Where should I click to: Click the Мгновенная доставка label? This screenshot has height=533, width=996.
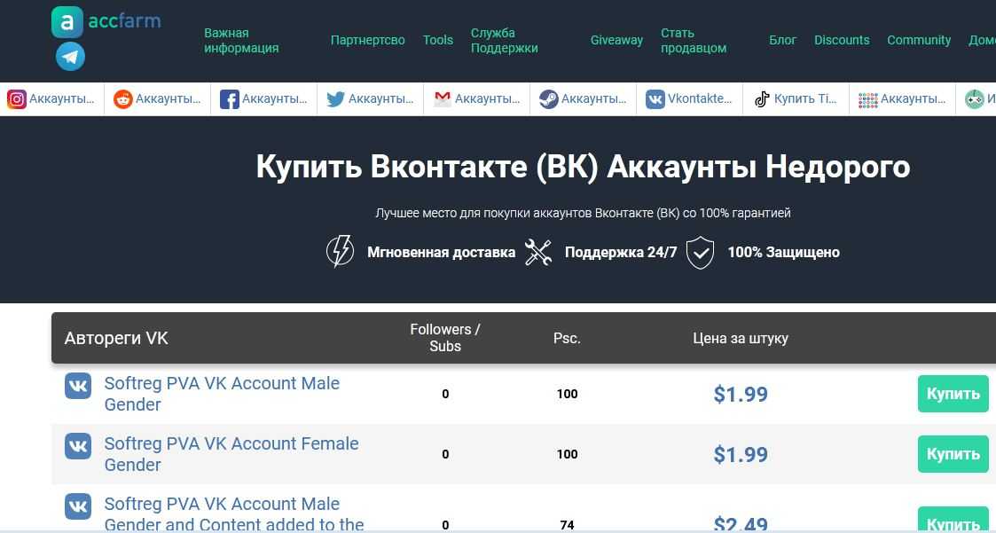442,252
